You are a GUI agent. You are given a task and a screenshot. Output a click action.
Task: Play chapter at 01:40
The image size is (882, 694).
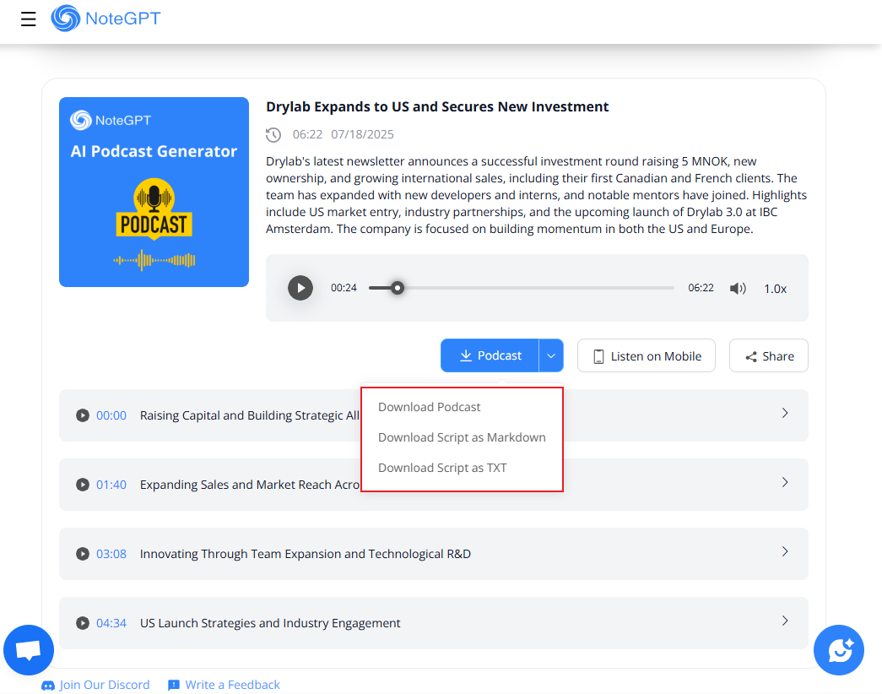click(x=83, y=485)
